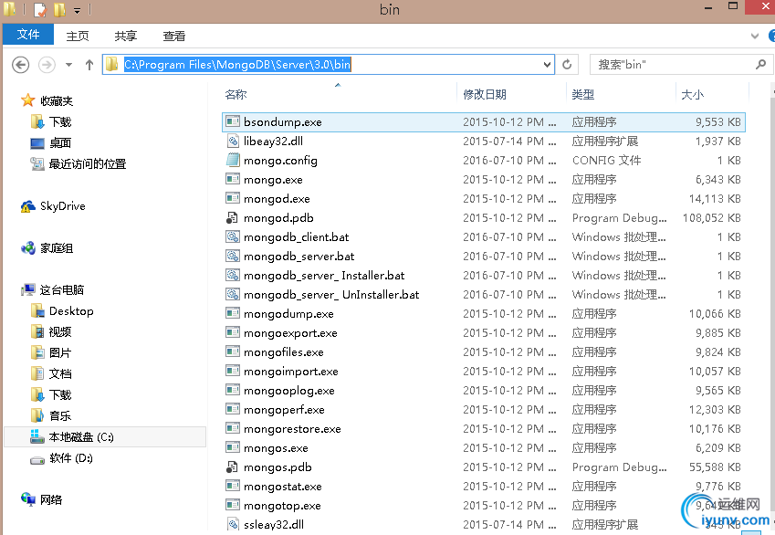This screenshot has height=535, width=775.
Task: Click the mongos.pdb file name
Action: tap(278, 467)
